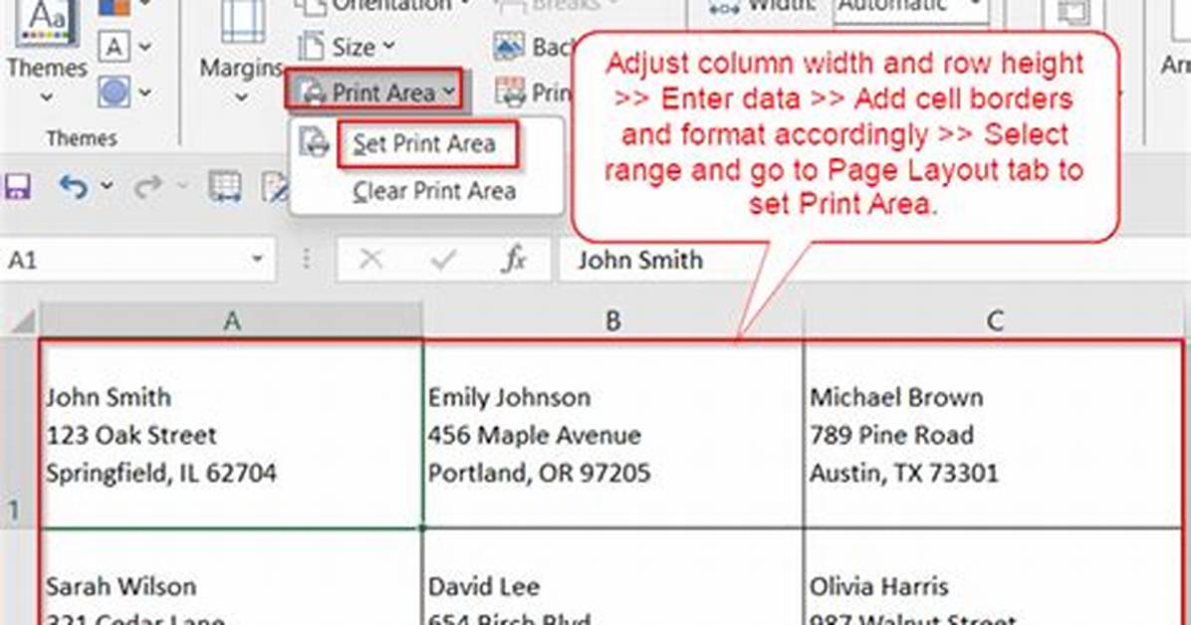This screenshot has height=625, width=1191.
Task: Open theme Fonts icon with letter A
Action: [114, 47]
